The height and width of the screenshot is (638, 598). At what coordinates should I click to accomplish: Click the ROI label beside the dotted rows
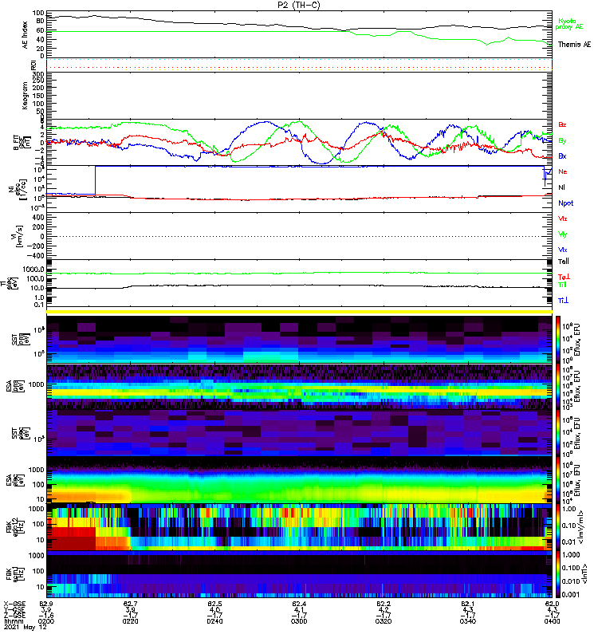(33, 65)
